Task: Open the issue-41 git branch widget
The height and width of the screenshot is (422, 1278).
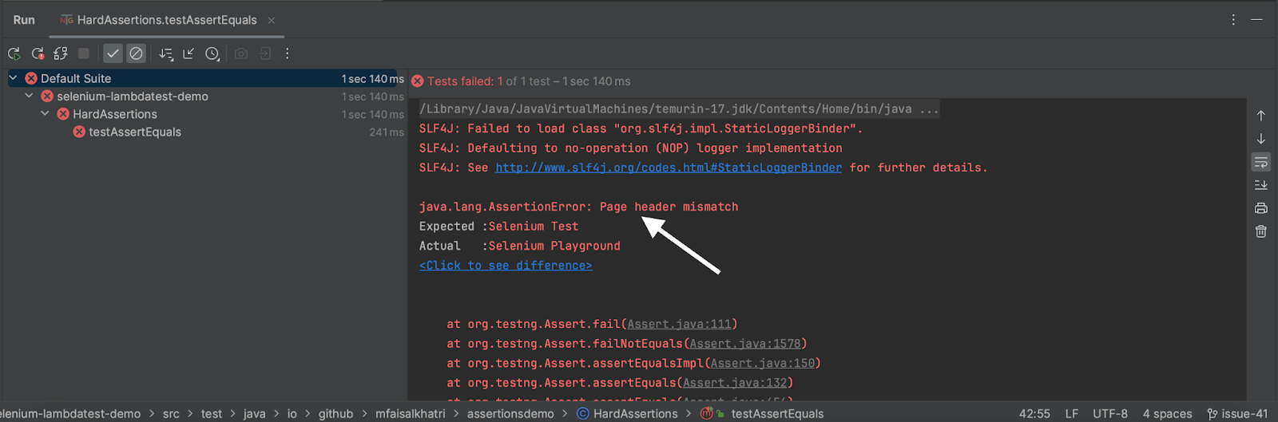Action: tap(1237, 413)
